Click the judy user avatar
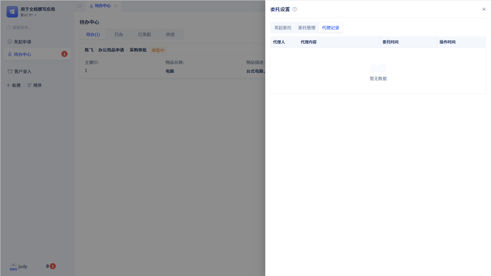This screenshot has height=276, width=491. 13,267
